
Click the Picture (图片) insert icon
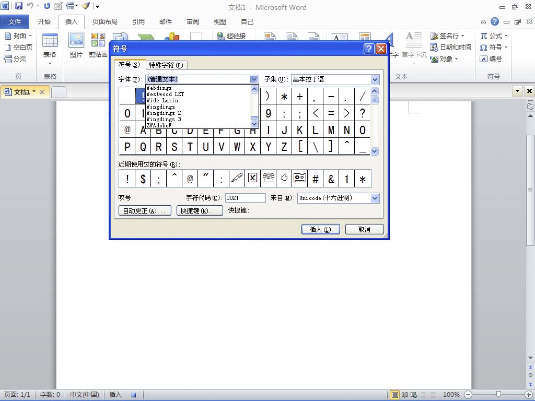point(76,45)
